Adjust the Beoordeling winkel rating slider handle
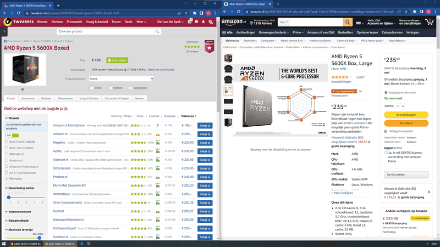The width and height of the screenshot is (440, 247). coord(9,198)
